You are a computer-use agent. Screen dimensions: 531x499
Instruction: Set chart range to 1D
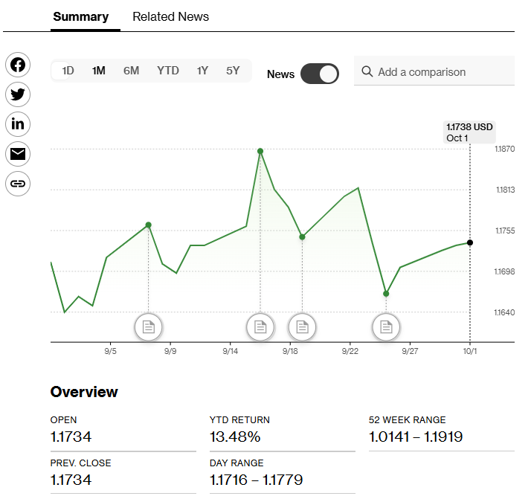68,71
